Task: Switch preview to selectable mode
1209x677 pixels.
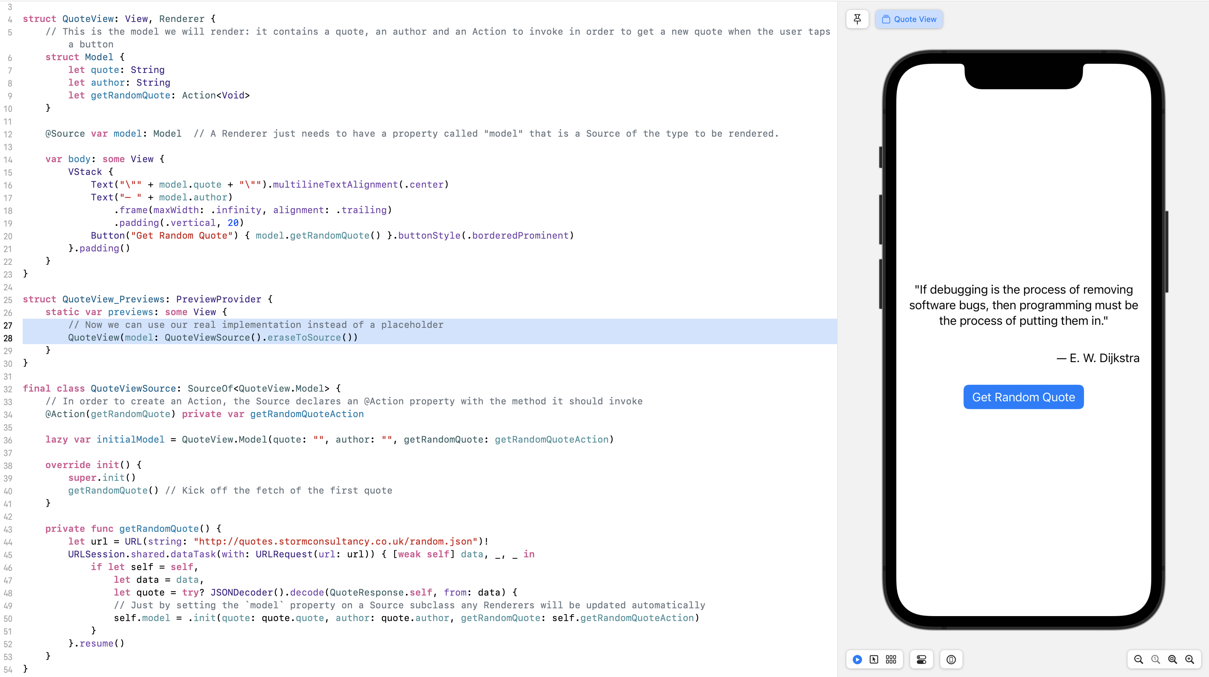Action: click(x=874, y=659)
